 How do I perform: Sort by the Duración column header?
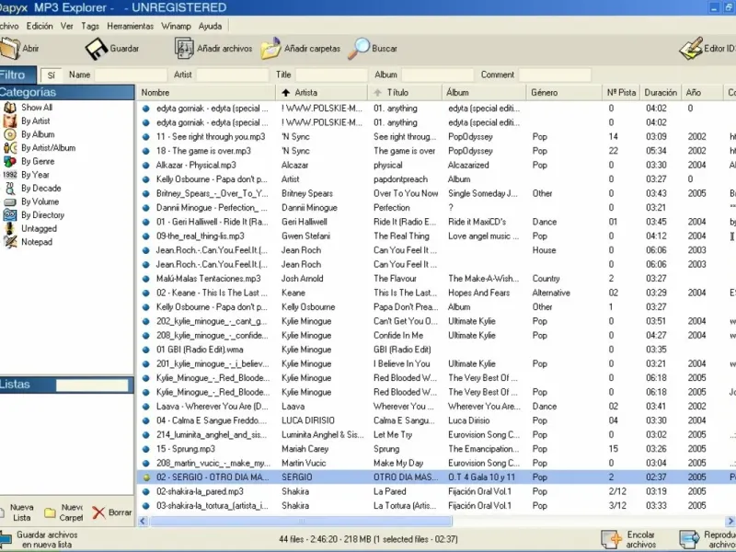coord(661,93)
